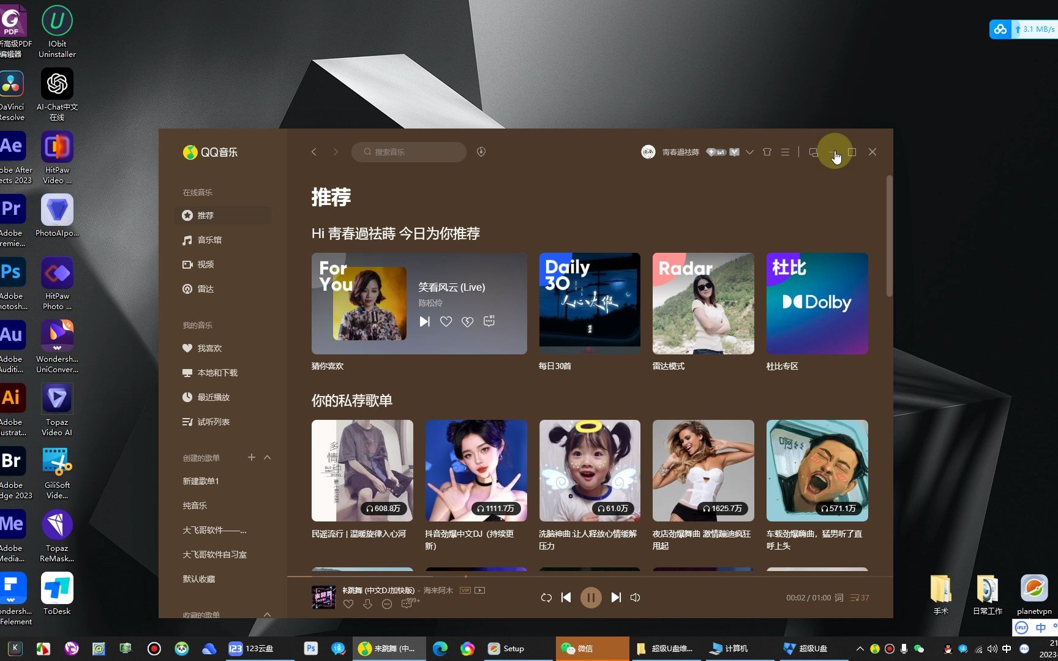Open 微信 from the taskbar
The width and height of the screenshot is (1058, 661).
coord(592,649)
